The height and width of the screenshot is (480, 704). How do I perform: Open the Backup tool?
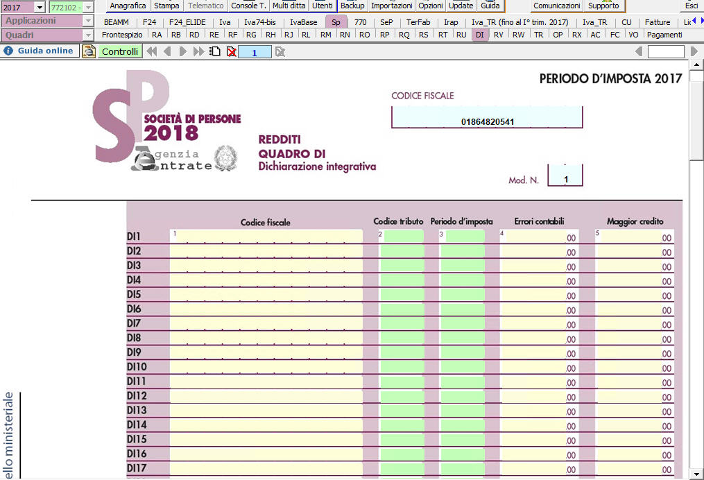pyautogui.click(x=352, y=6)
